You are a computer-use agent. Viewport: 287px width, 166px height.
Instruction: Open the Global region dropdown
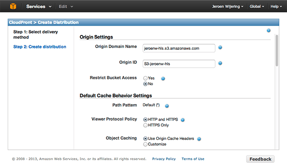tap(257, 7)
